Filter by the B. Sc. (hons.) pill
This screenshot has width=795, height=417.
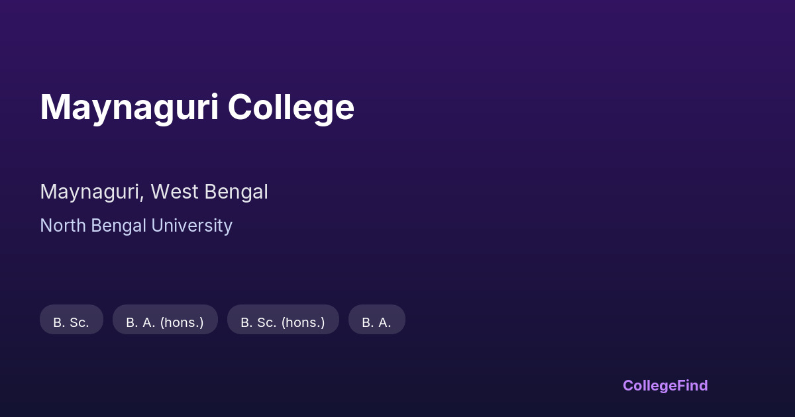point(283,322)
